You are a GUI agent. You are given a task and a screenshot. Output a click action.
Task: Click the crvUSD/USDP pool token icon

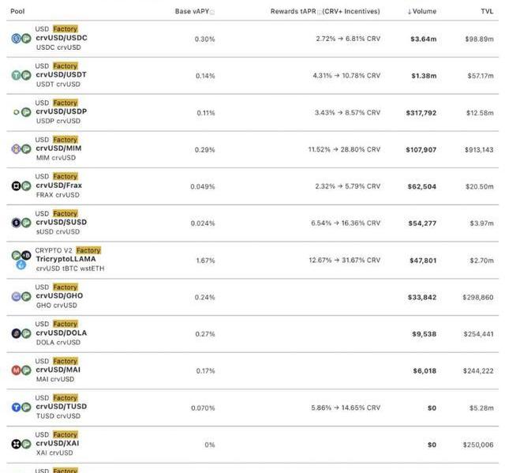[x=21, y=112]
